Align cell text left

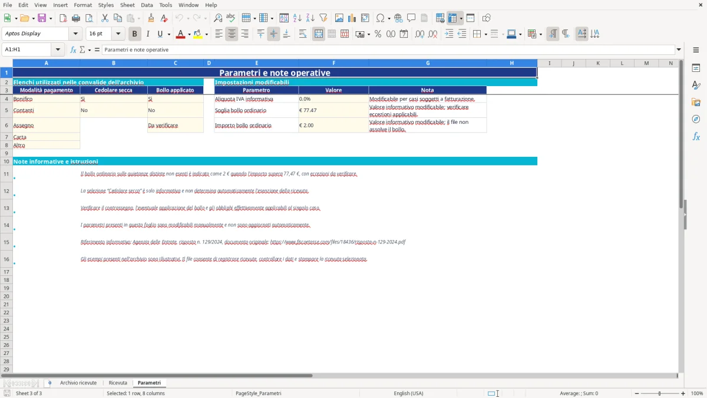(219, 34)
